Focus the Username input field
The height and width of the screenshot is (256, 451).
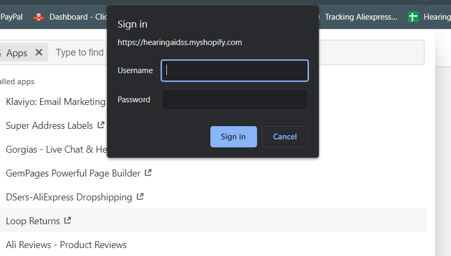pyautogui.click(x=234, y=70)
